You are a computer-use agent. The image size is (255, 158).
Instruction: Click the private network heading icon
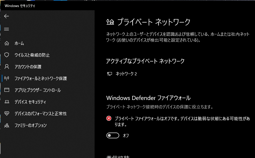pos(110,22)
